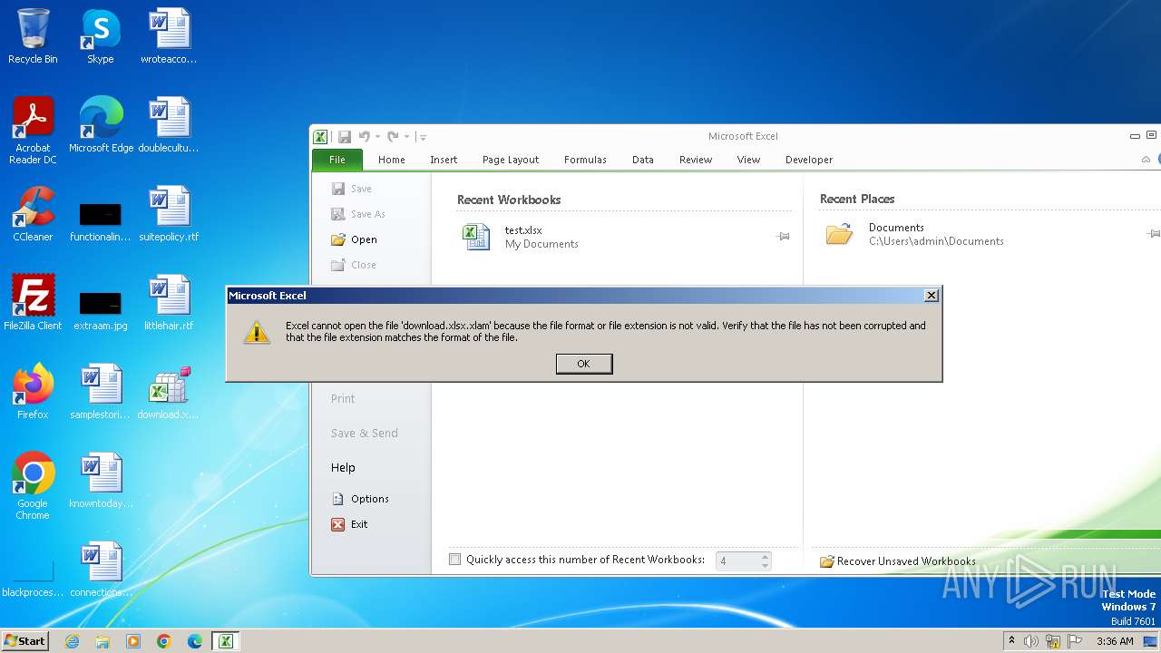The image size is (1161, 653).
Task: Select the knowntoday... Word document on desktop
Action: click(x=101, y=481)
